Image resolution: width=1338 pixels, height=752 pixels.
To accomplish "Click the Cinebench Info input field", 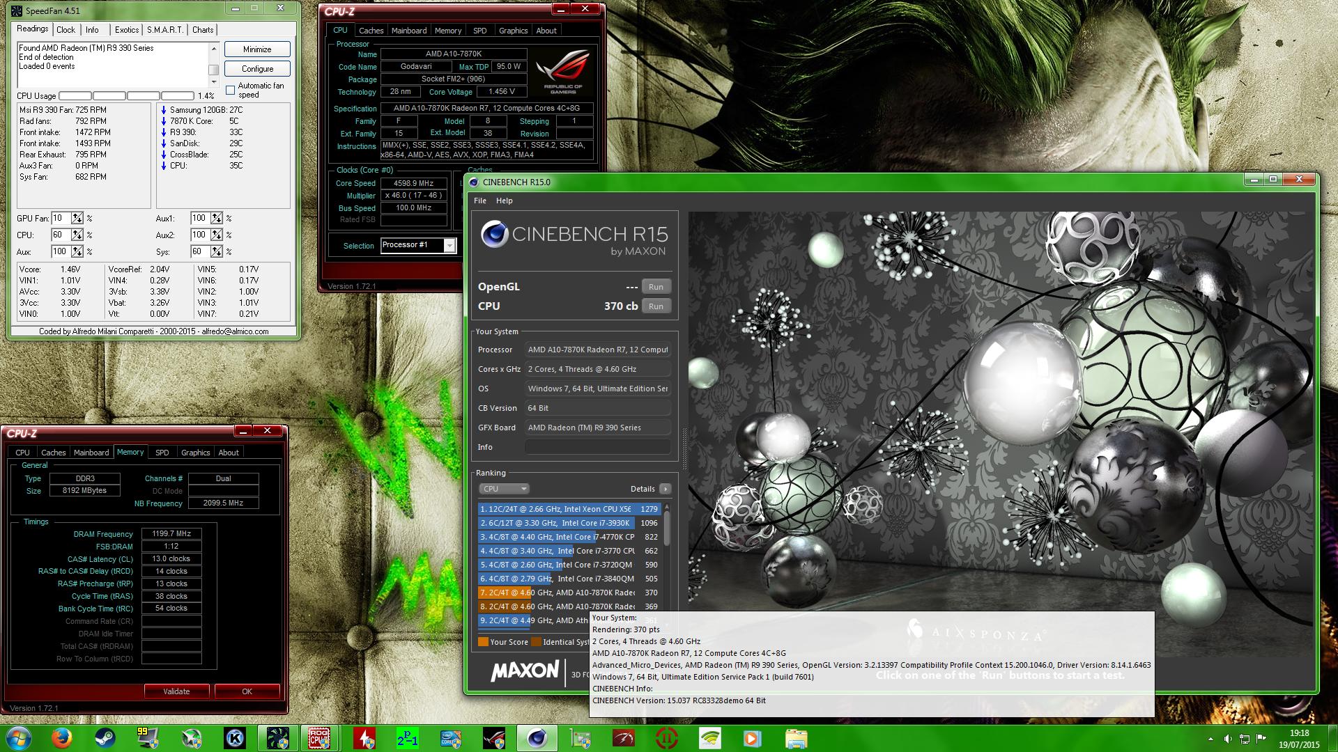I will 598,447.
